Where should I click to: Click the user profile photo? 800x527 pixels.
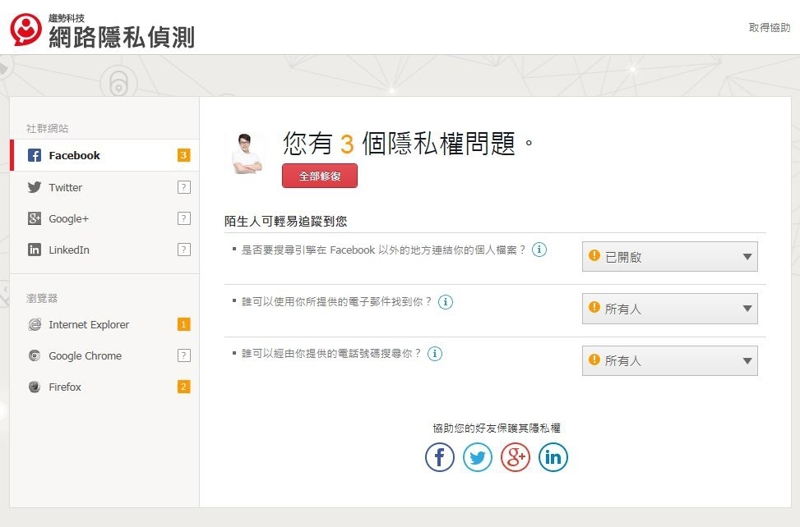(x=247, y=154)
